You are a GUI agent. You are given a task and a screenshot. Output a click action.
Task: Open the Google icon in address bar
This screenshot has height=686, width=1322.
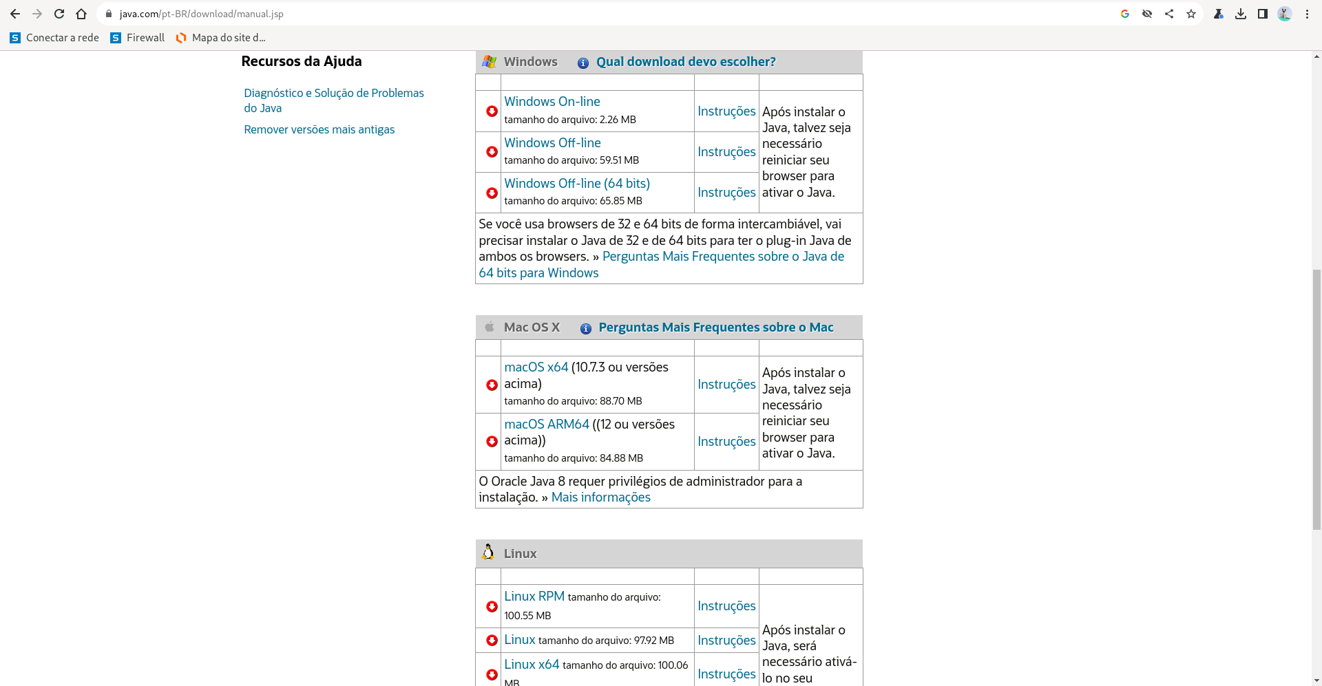click(x=1125, y=14)
